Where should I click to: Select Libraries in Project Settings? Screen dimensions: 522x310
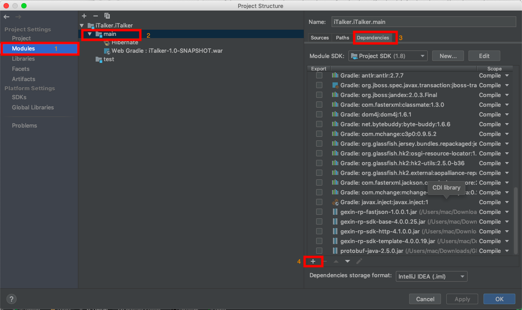tap(23, 58)
